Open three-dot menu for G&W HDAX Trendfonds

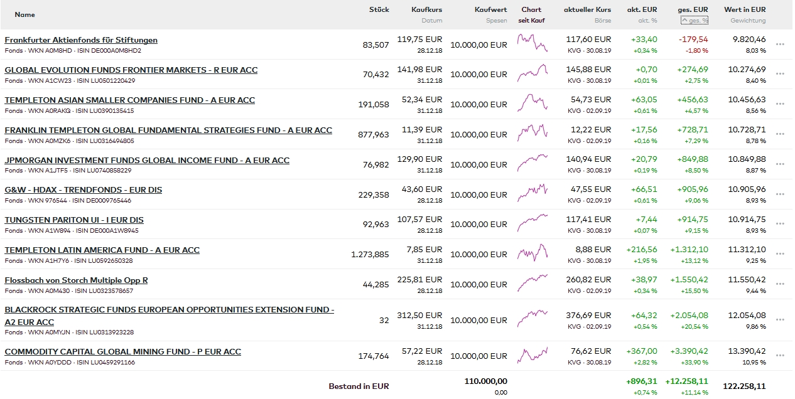pyautogui.click(x=780, y=194)
